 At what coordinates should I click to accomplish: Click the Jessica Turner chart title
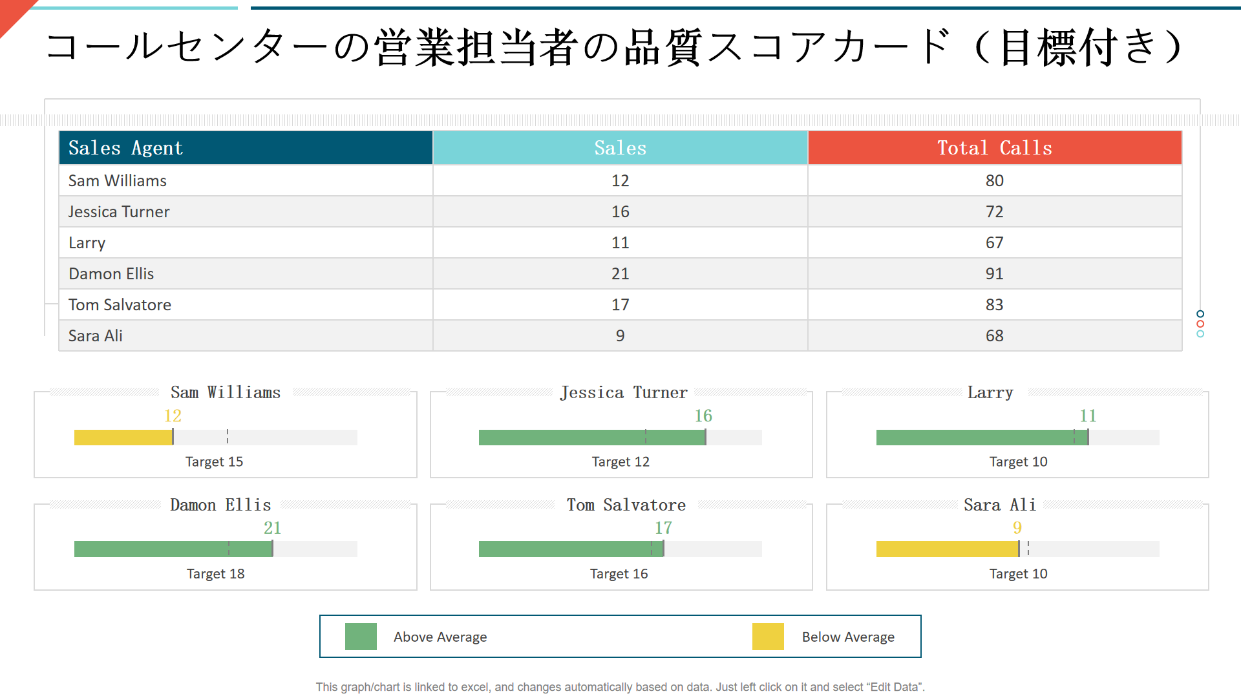click(x=624, y=392)
